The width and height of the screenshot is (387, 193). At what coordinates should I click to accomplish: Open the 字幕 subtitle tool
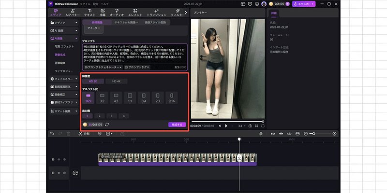click(x=103, y=13)
